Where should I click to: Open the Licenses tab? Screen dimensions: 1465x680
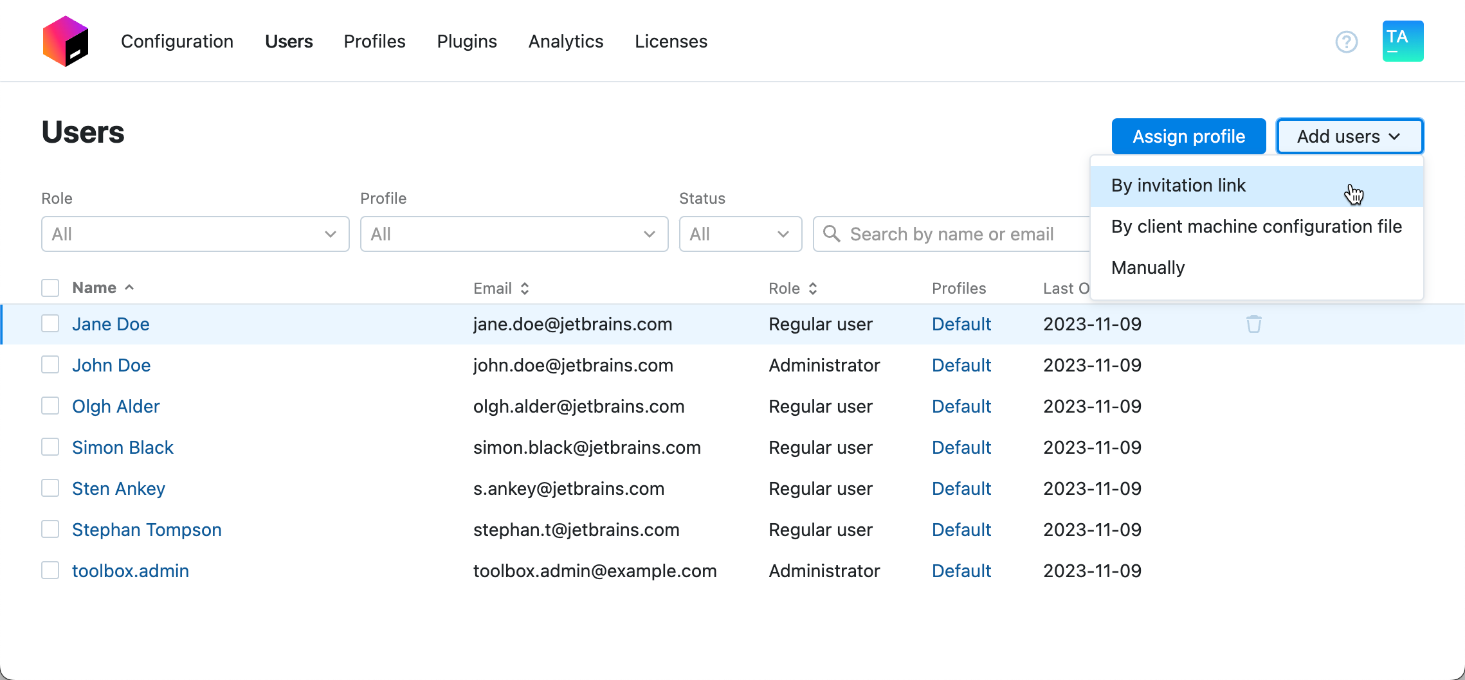click(x=671, y=41)
